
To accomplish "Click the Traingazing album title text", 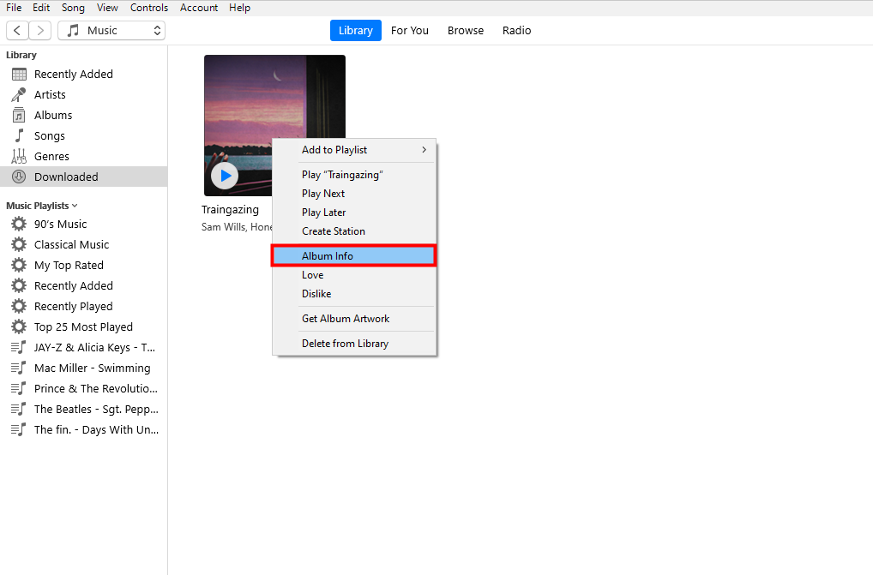I will [x=230, y=210].
